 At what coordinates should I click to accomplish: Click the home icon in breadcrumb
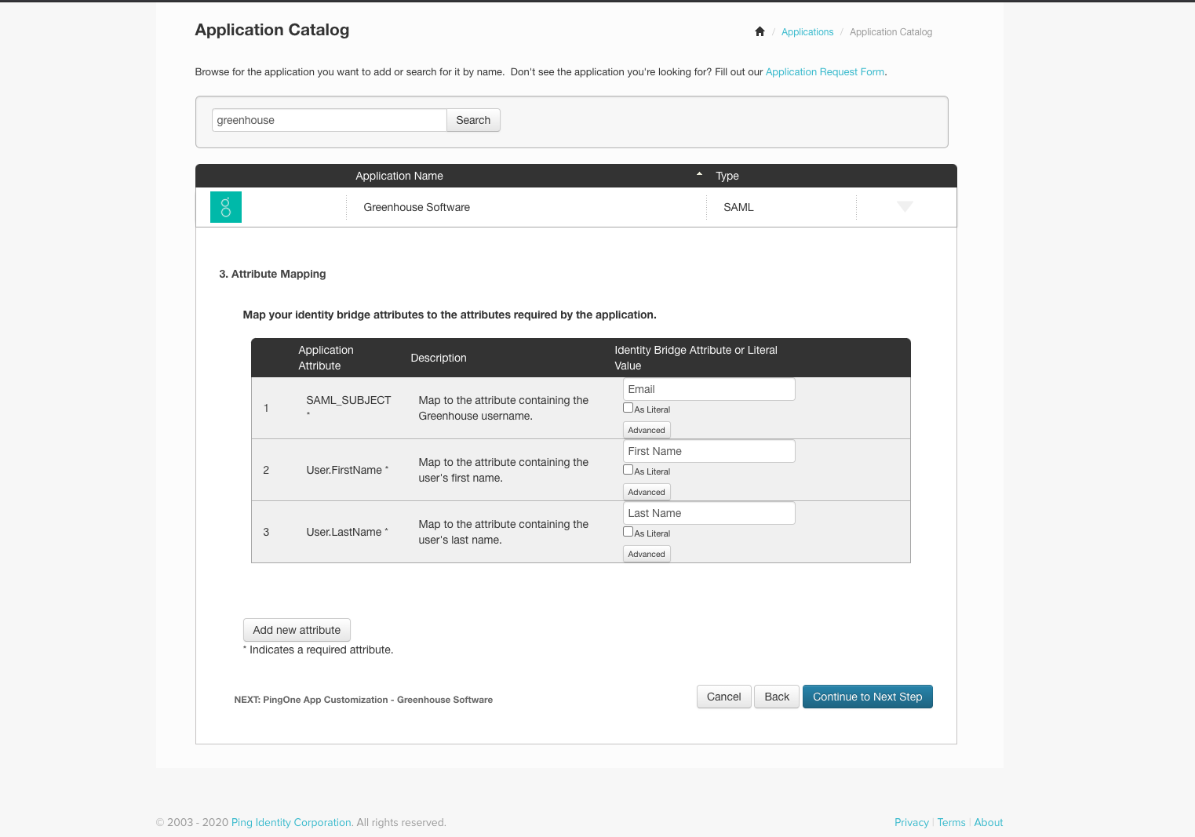click(760, 32)
